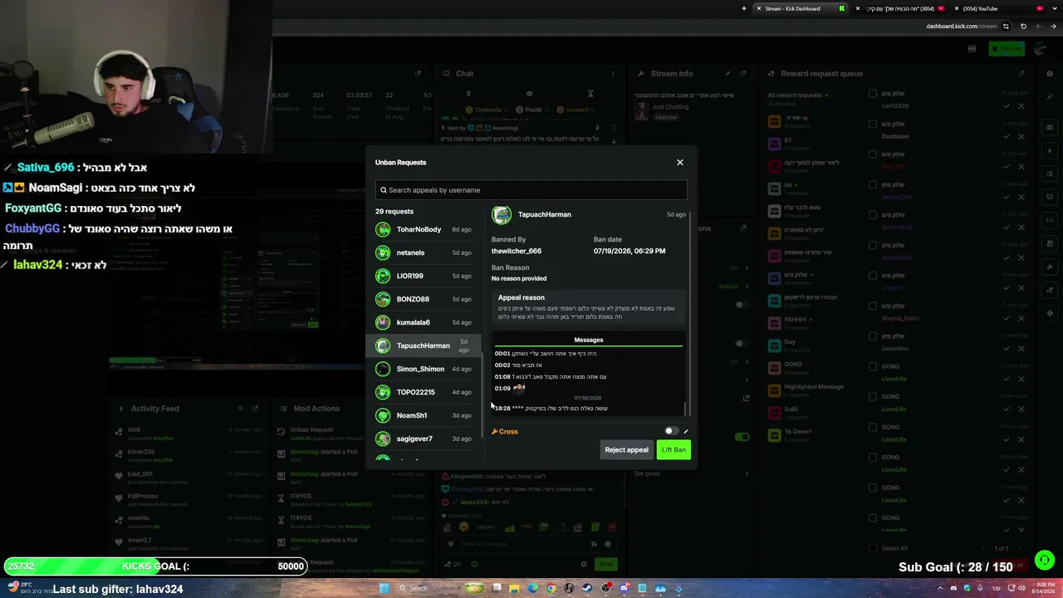This screenshot has width=1063, height=598.
Task: Select kumalala6 in the request list
Action: pyautogui.click(x=424, y=322)
